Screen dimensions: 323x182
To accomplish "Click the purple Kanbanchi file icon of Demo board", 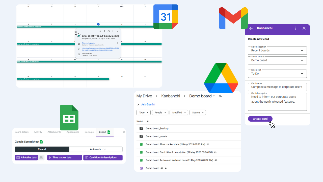I will point(141,168).
